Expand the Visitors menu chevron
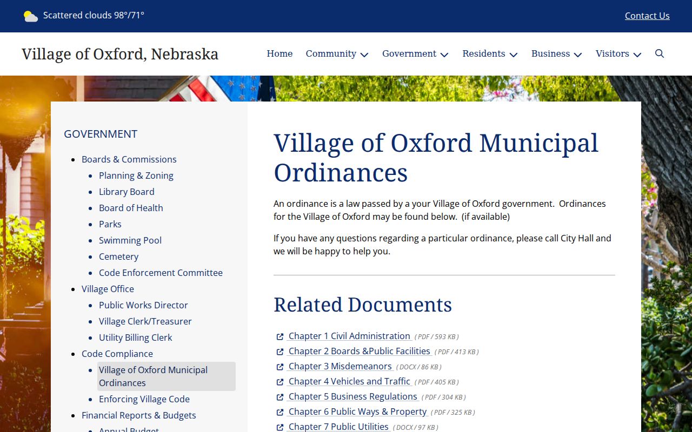The image size is (692, 432). coord(637,55)
